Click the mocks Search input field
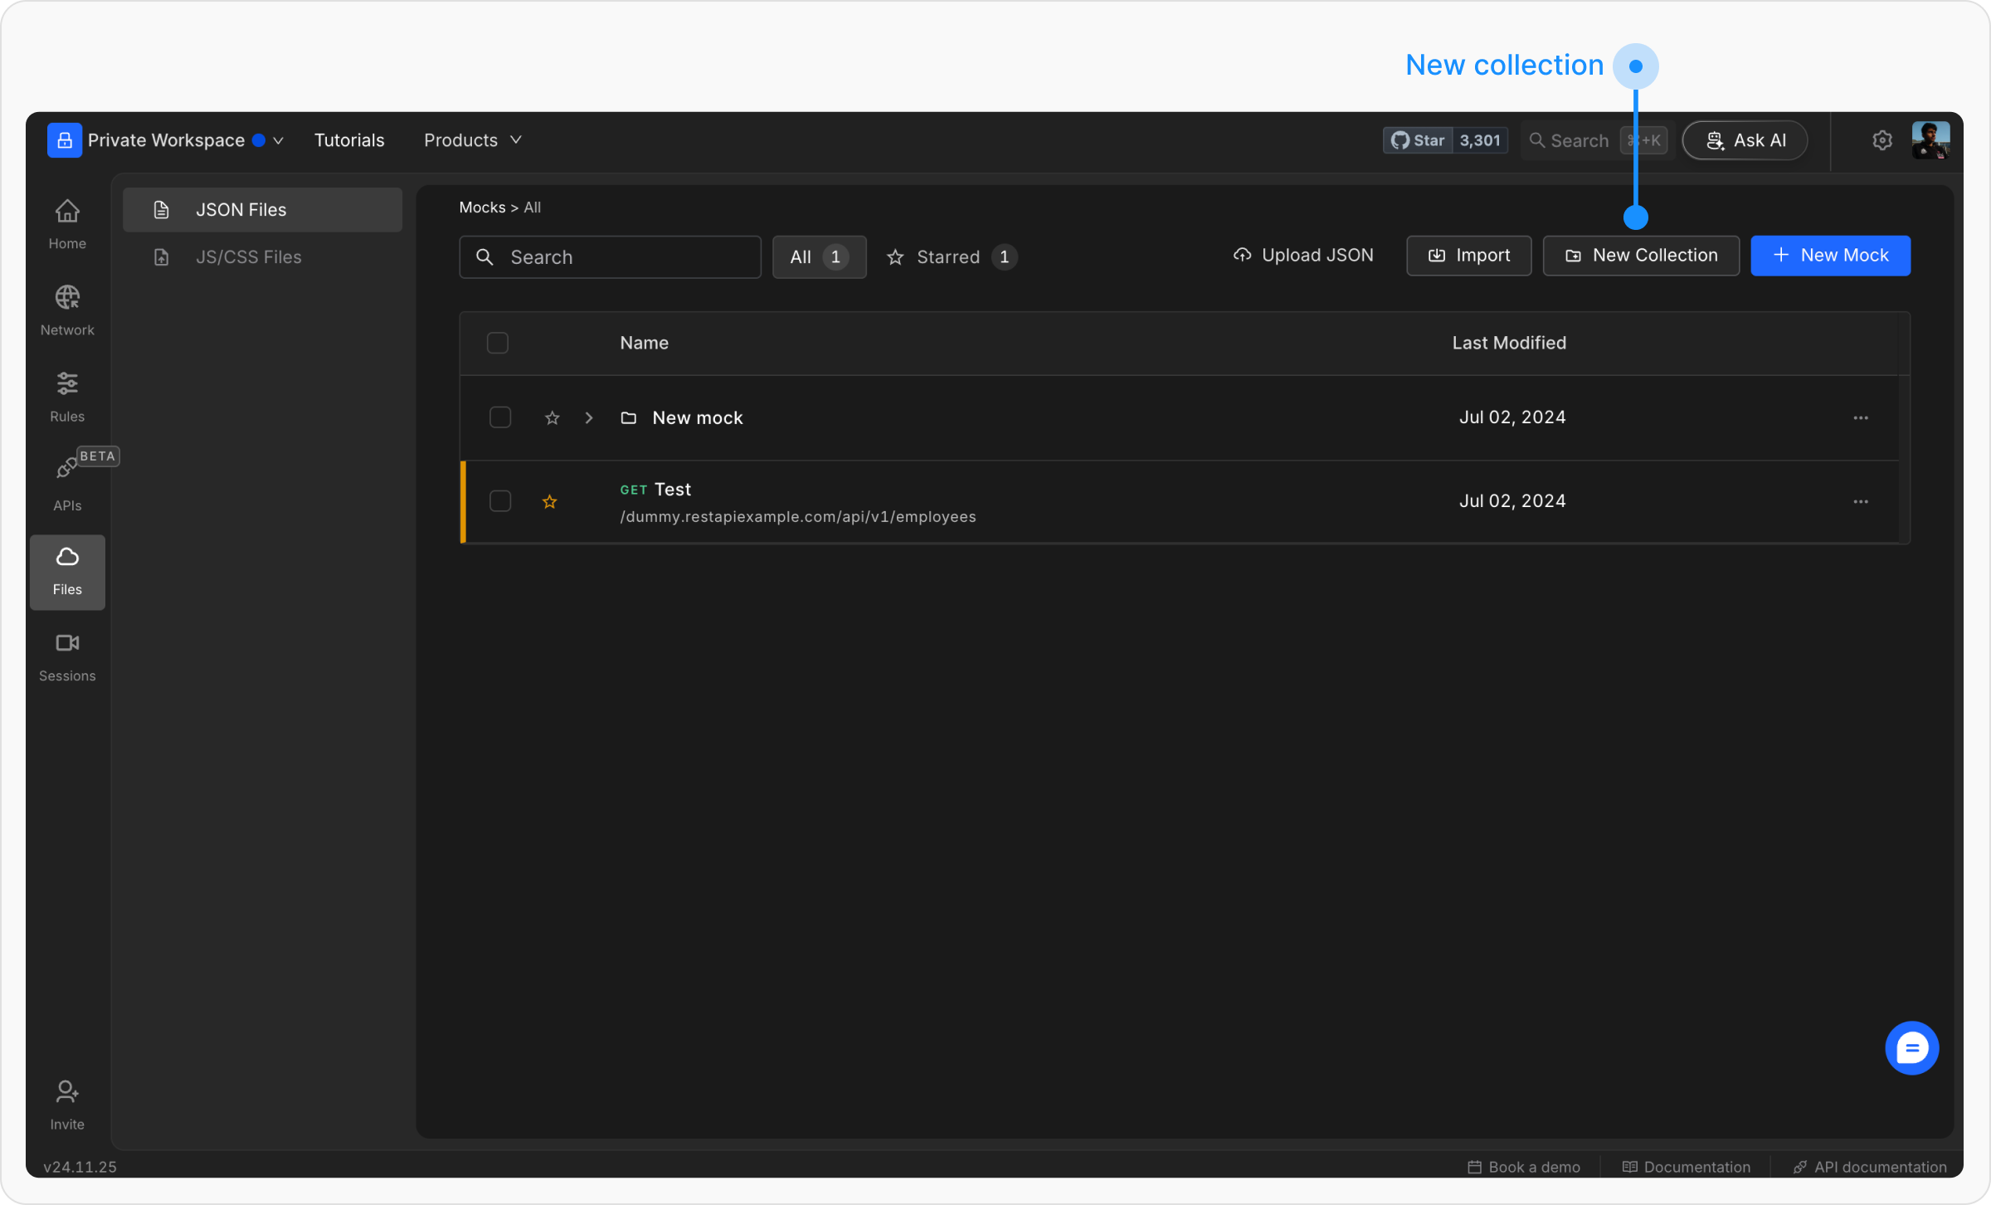Image resolution: width=1991 pixels, height=1205 pixels. [610, 257]
